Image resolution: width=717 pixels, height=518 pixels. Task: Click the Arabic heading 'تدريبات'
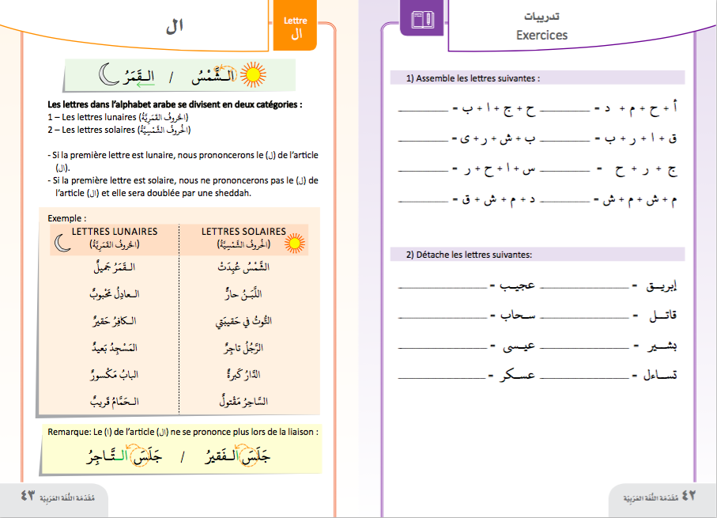click(x=542, y=17)
